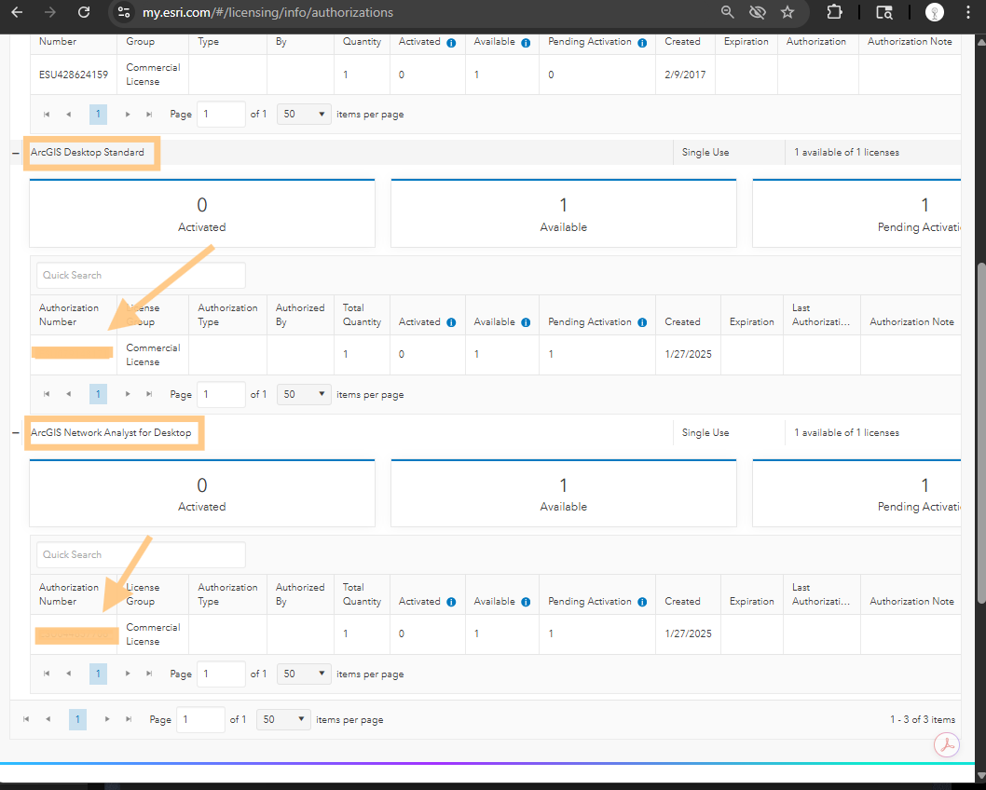The image size is (986, 790).
Task: Click the browser reload page icon
Action: click(x=84, y=13)
